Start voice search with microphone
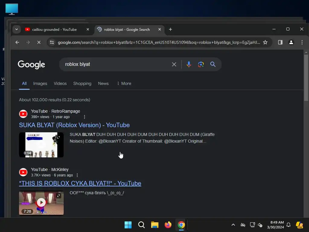 coord(189,64)
